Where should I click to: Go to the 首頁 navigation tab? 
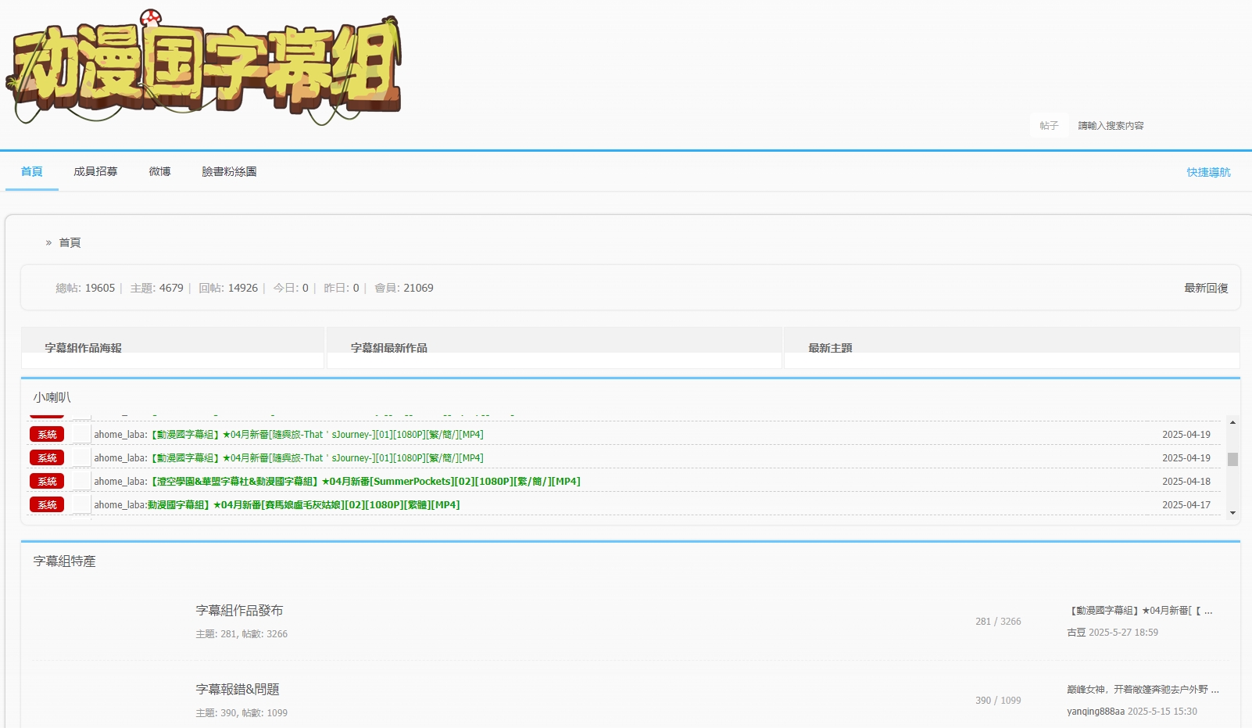click(32, 171)
